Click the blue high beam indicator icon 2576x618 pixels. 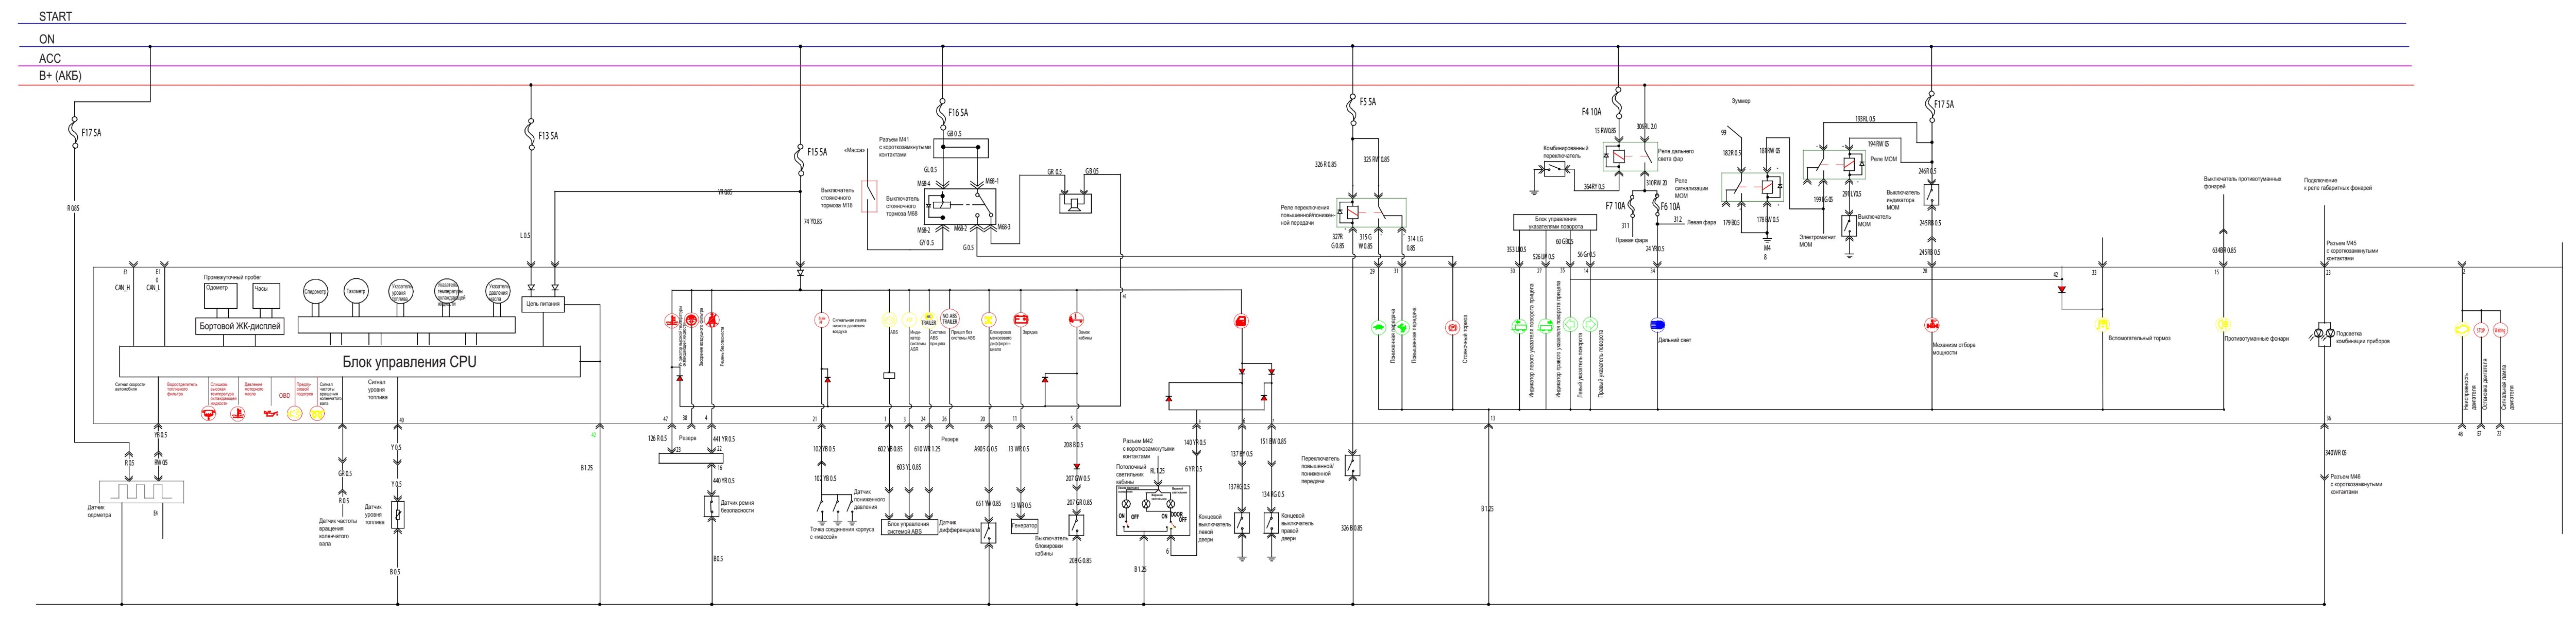click(x=1657, y=326)
